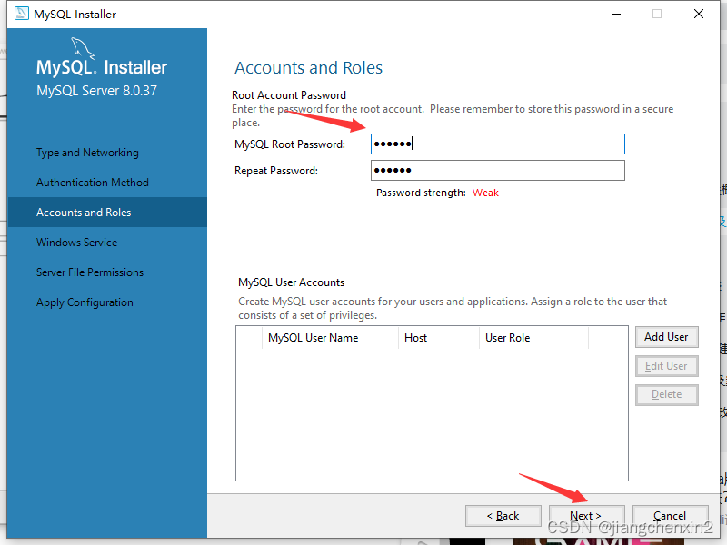Click the Root Account Password section label
The height and width of the screenshot is (545, 727).
289,95
